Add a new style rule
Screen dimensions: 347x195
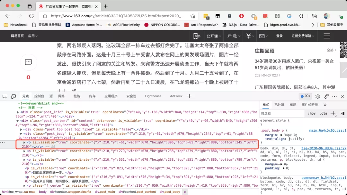point(333,113)
